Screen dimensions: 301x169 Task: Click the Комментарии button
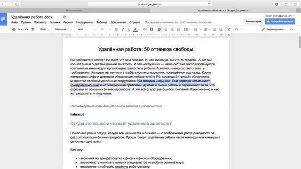pos(253,22)
